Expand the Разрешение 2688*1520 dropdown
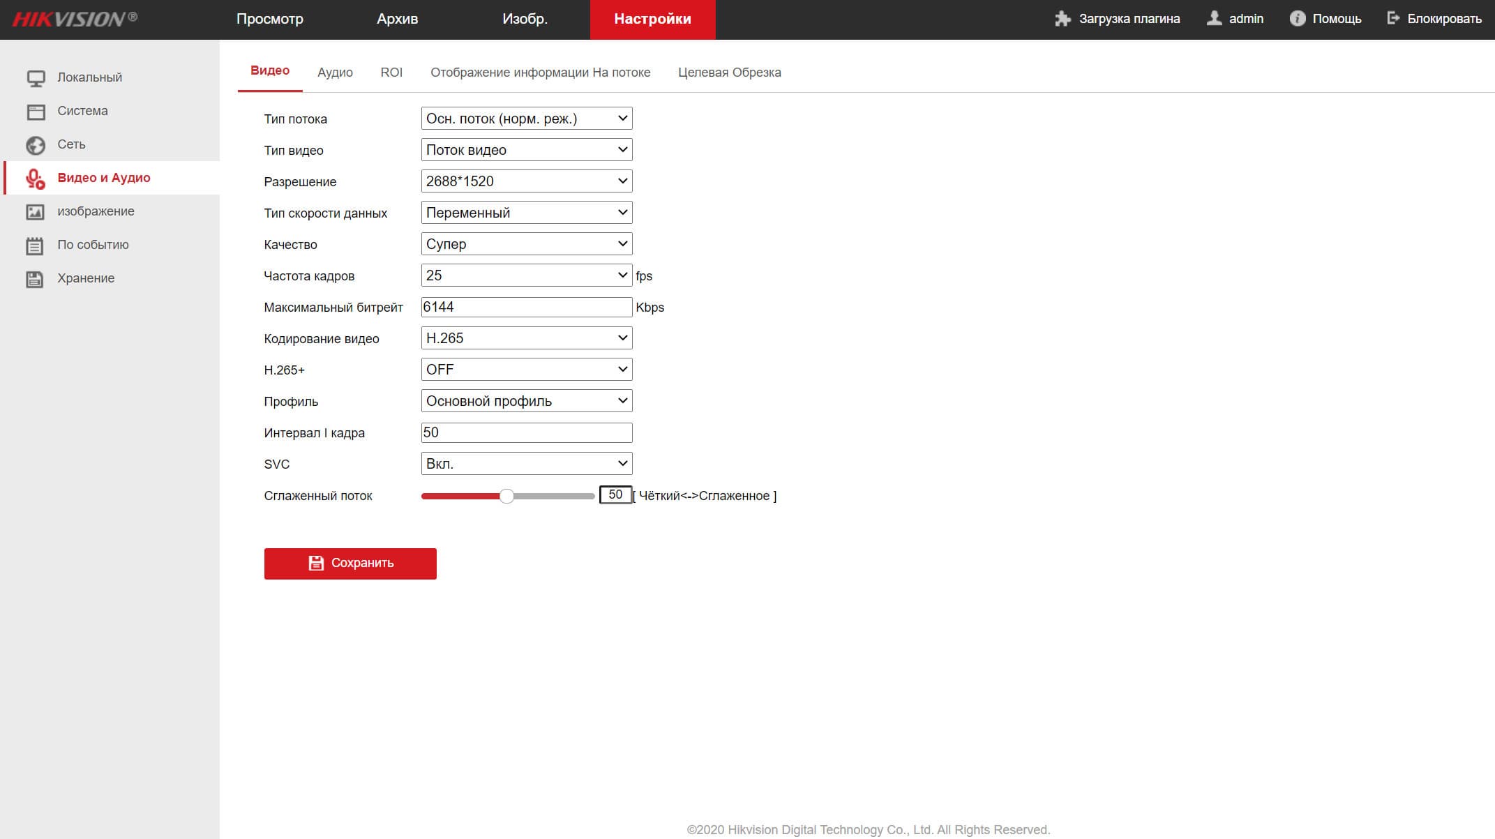Screen dimensions: 1495x839 click(x=527, y=181)
